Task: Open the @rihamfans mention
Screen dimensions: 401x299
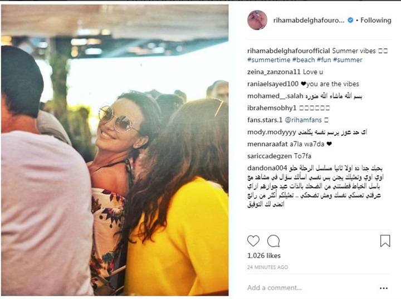Action: [x=304, y=120]
